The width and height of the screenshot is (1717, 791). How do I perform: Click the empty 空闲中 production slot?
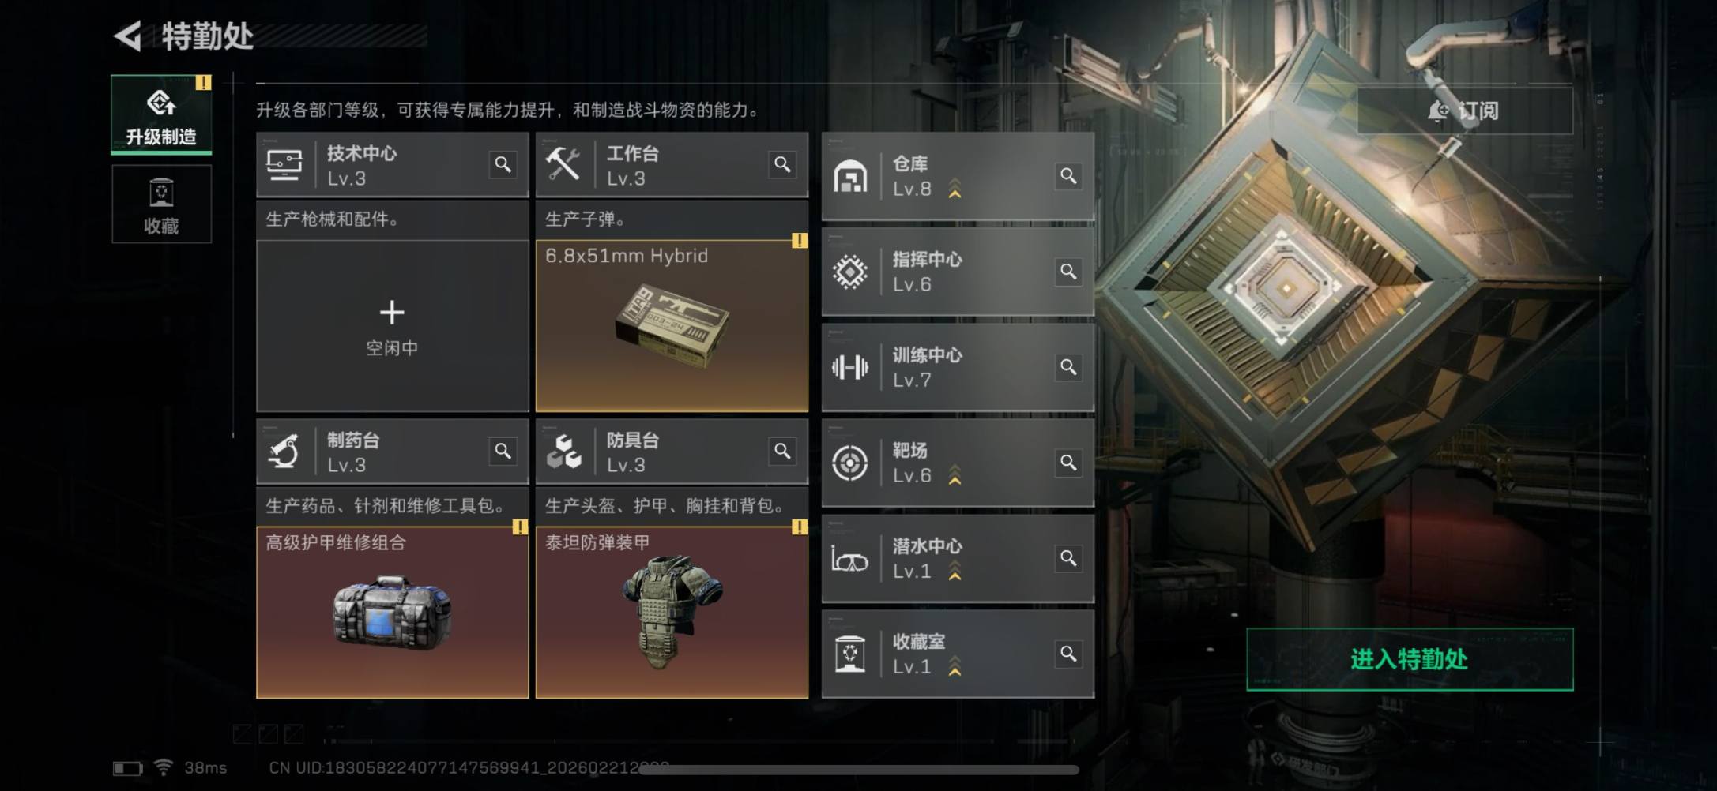coord(392,326)
